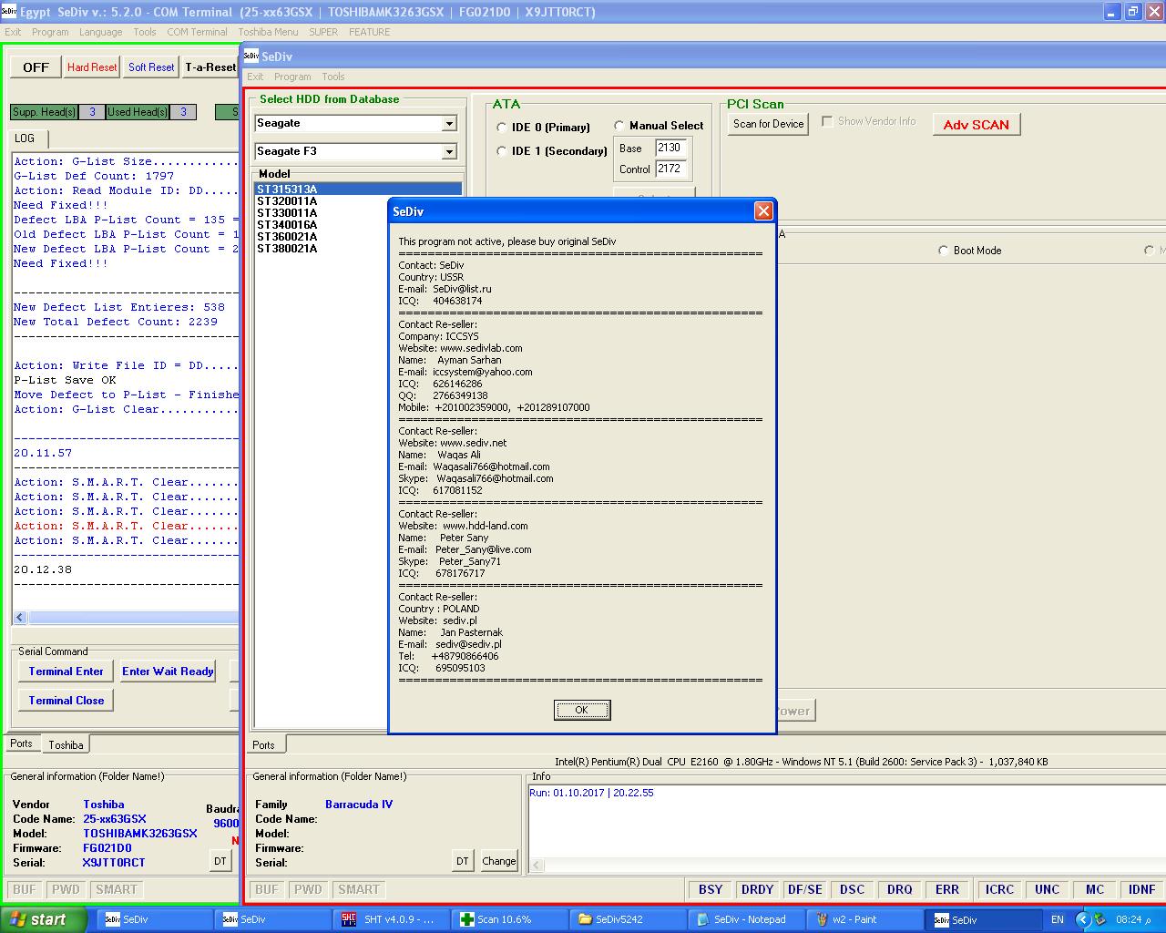Image resolution: width=1166 pixels, height=933 pixels.
Task: Click Enter Wait Ready button
Action: pos(168,672)
